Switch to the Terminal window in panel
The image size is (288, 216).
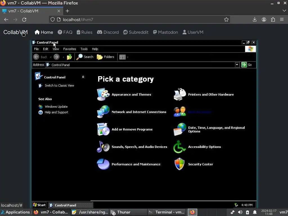click(x=166, y=212)
